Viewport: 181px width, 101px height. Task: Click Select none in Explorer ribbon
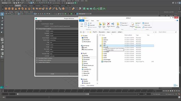pos(146,25)
